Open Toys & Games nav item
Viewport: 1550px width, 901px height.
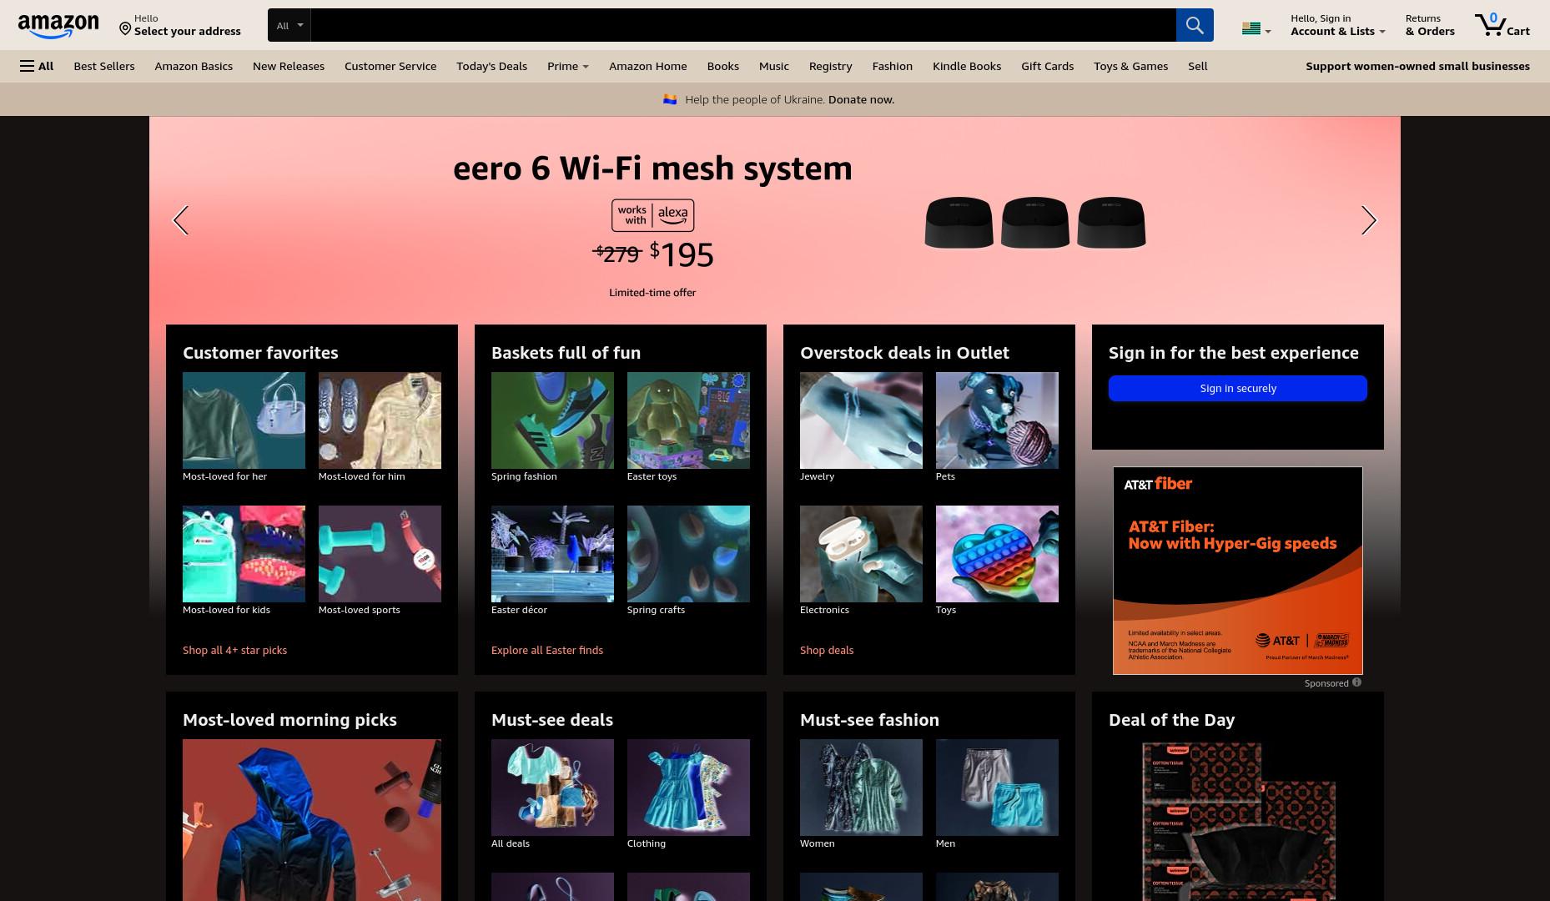coord(1131,66)
